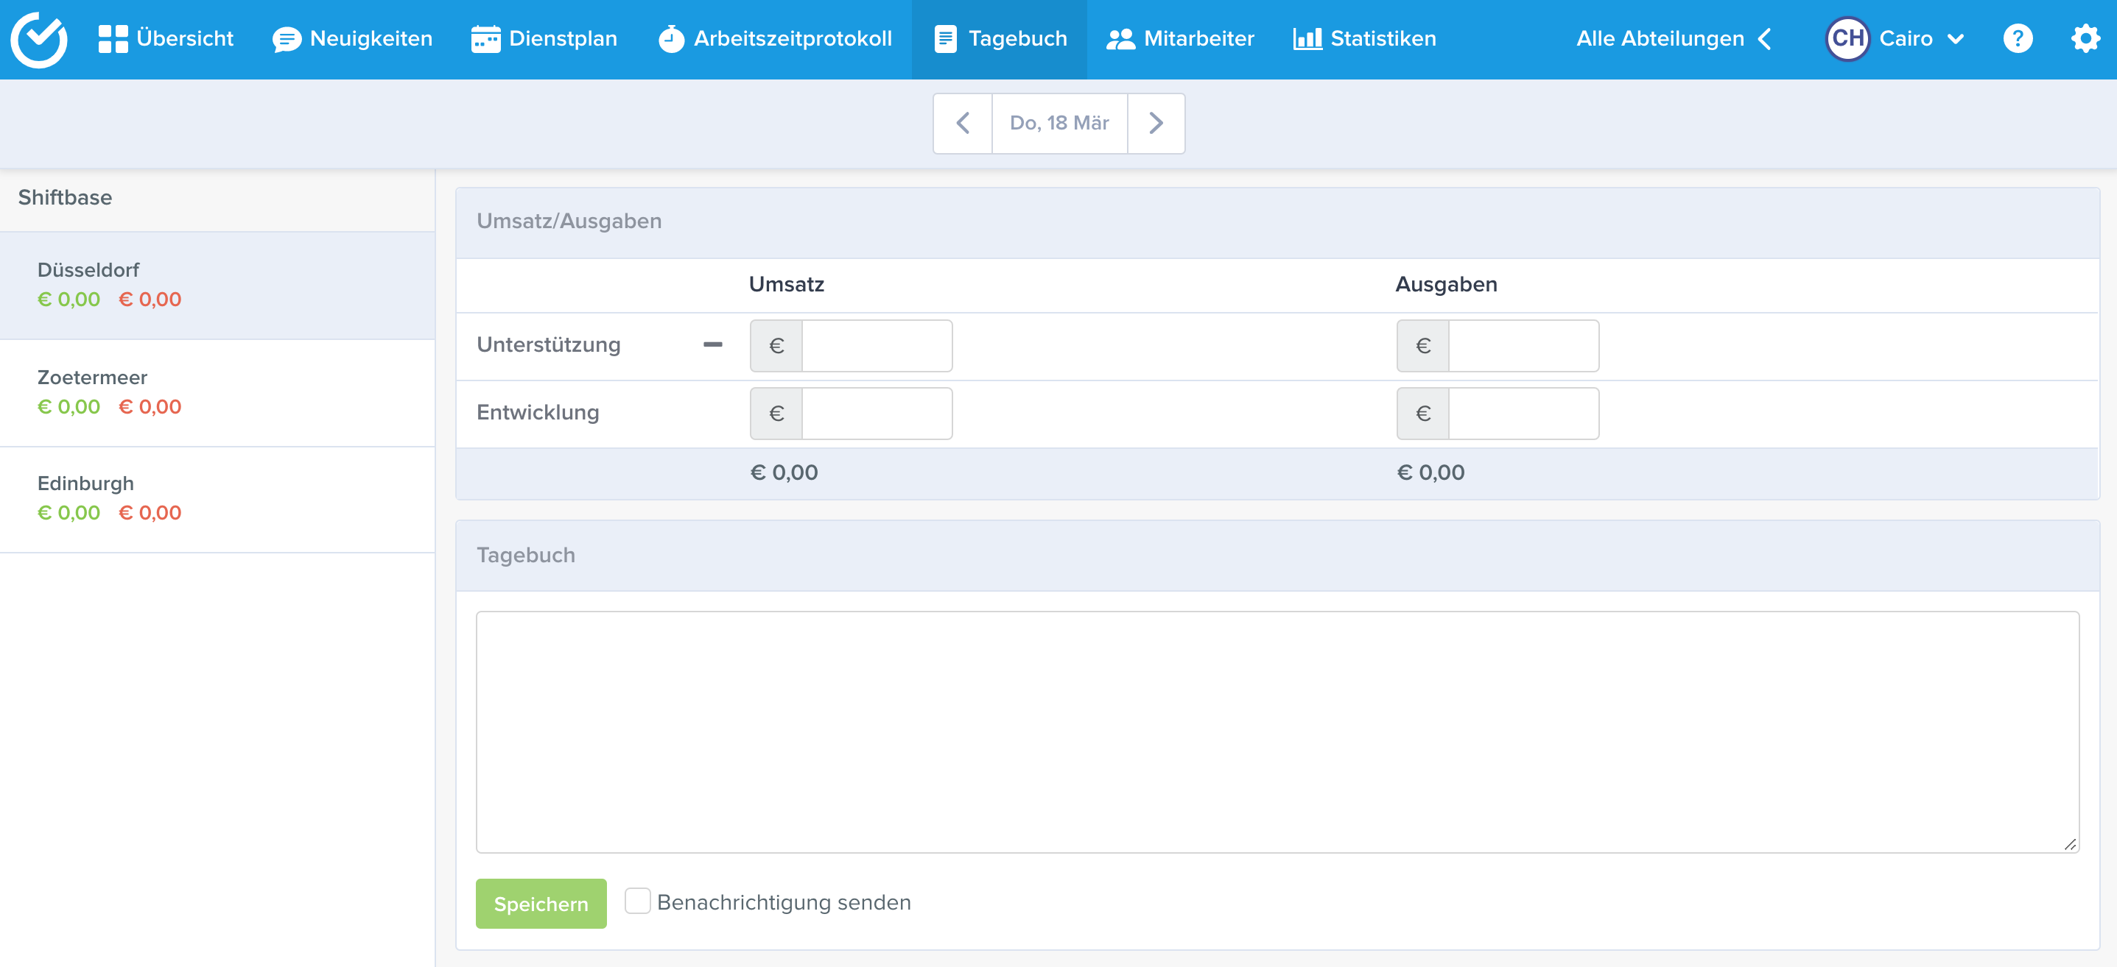Viewport: 2117px width, 967px height.
Task: Click Edinburgh green € 0,00 amount
Action: click(x=69, y=512)
